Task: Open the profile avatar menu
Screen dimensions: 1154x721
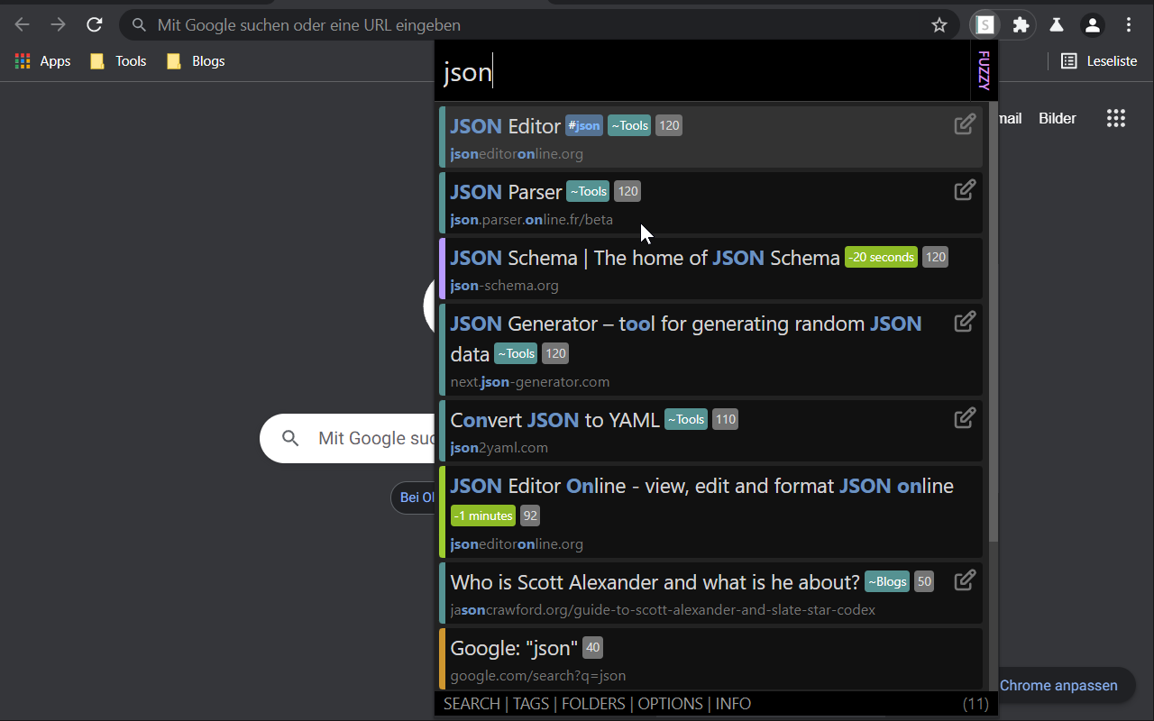Action: tap(1093, 25)
